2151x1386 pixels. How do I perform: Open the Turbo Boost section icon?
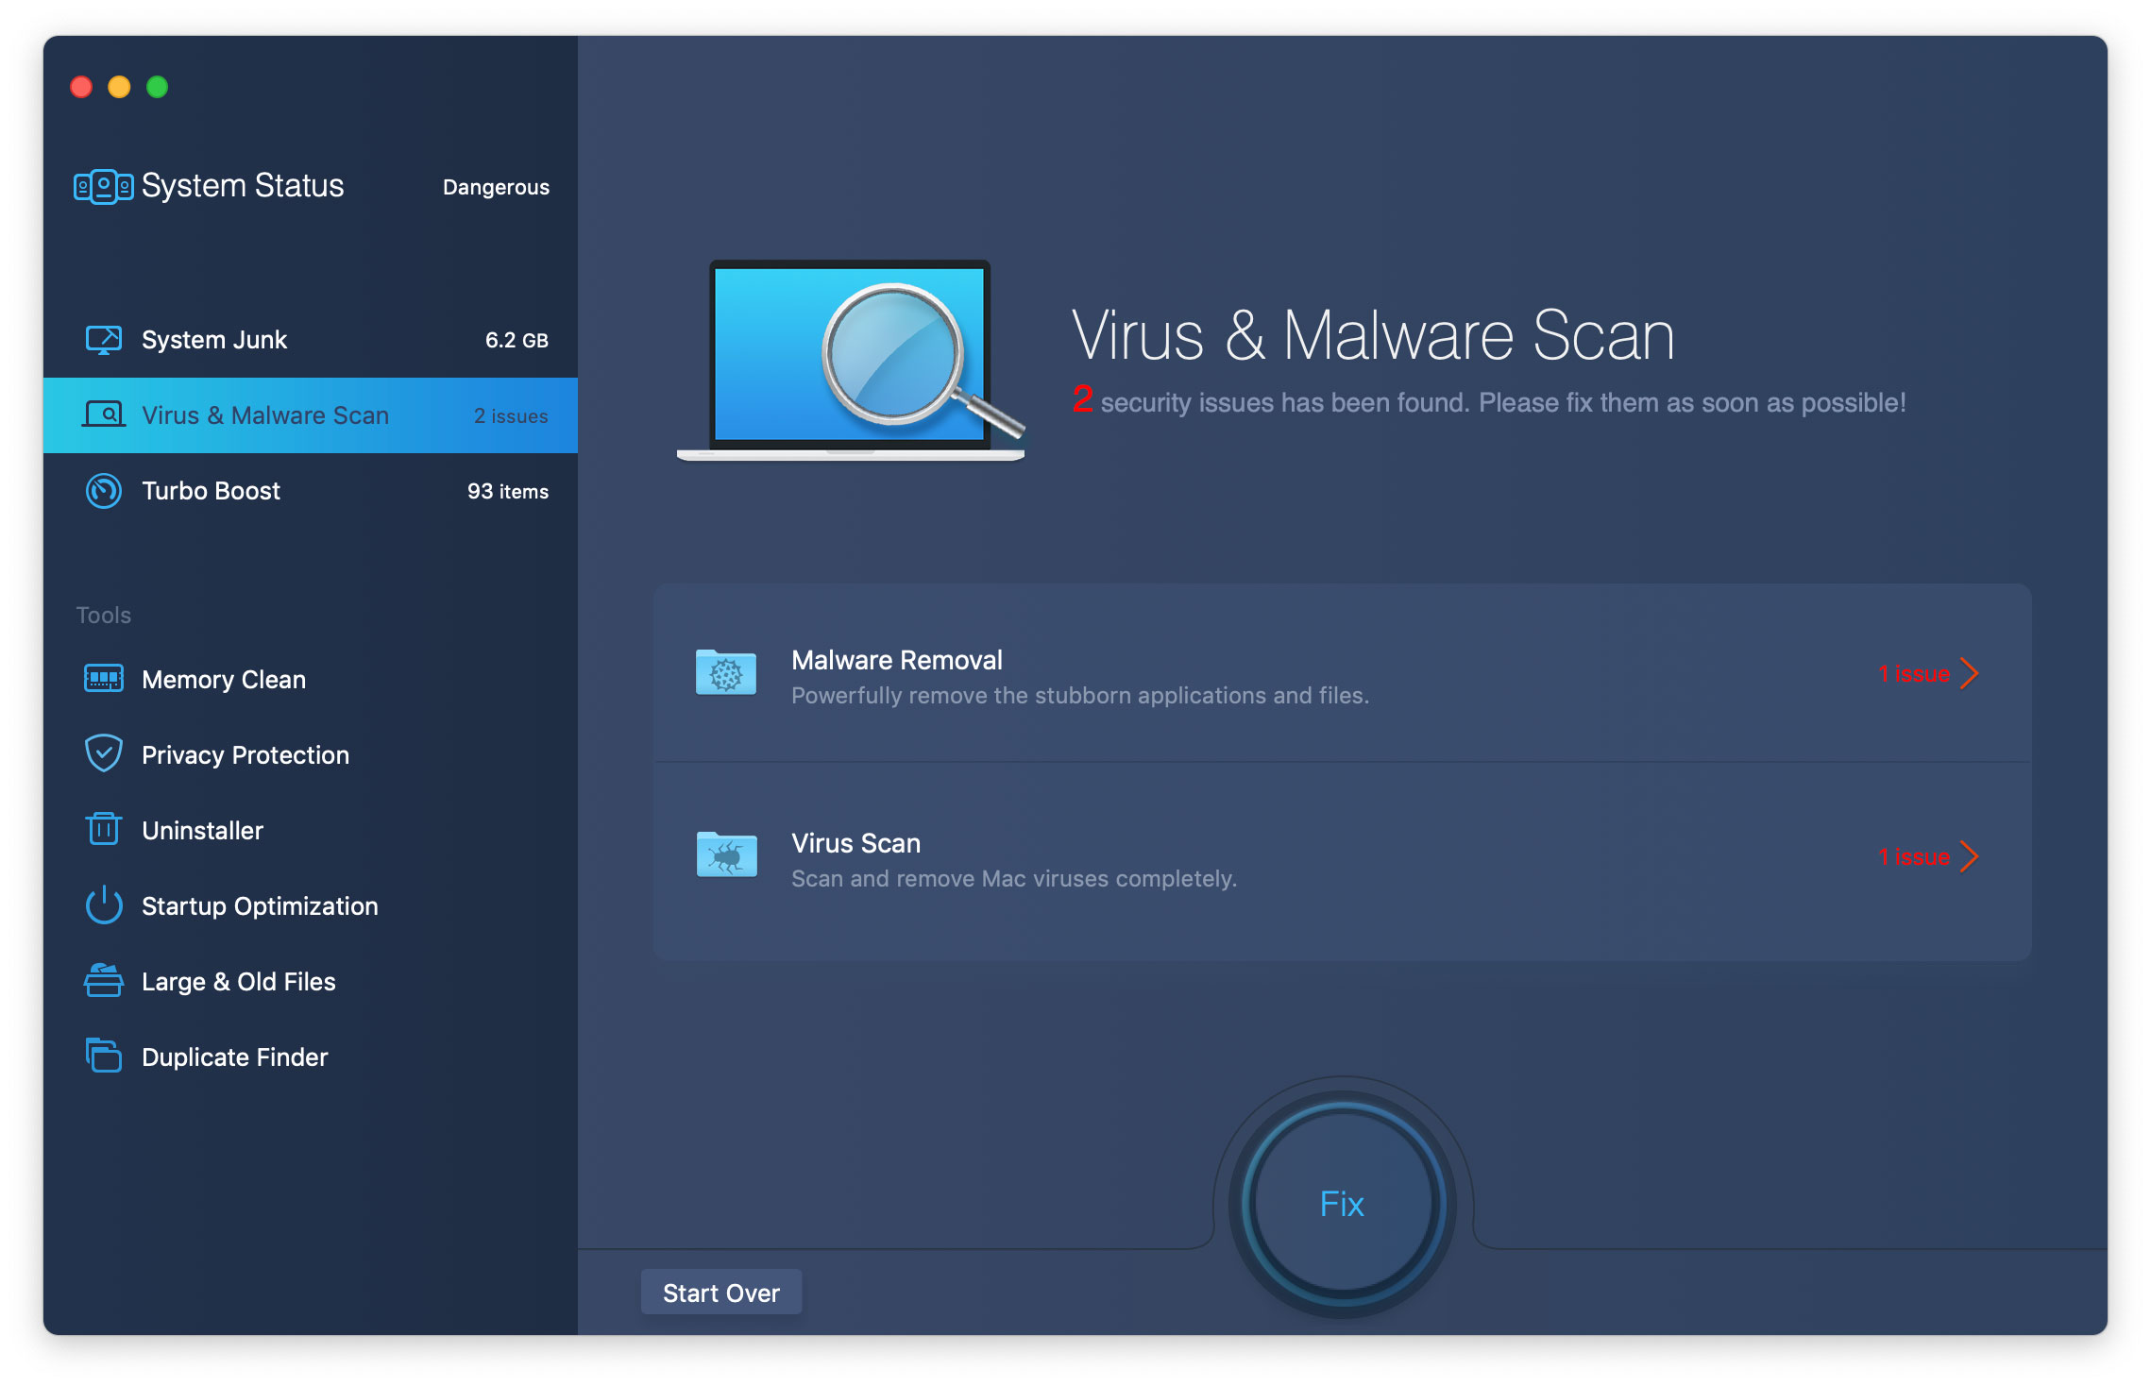point(97,491)
